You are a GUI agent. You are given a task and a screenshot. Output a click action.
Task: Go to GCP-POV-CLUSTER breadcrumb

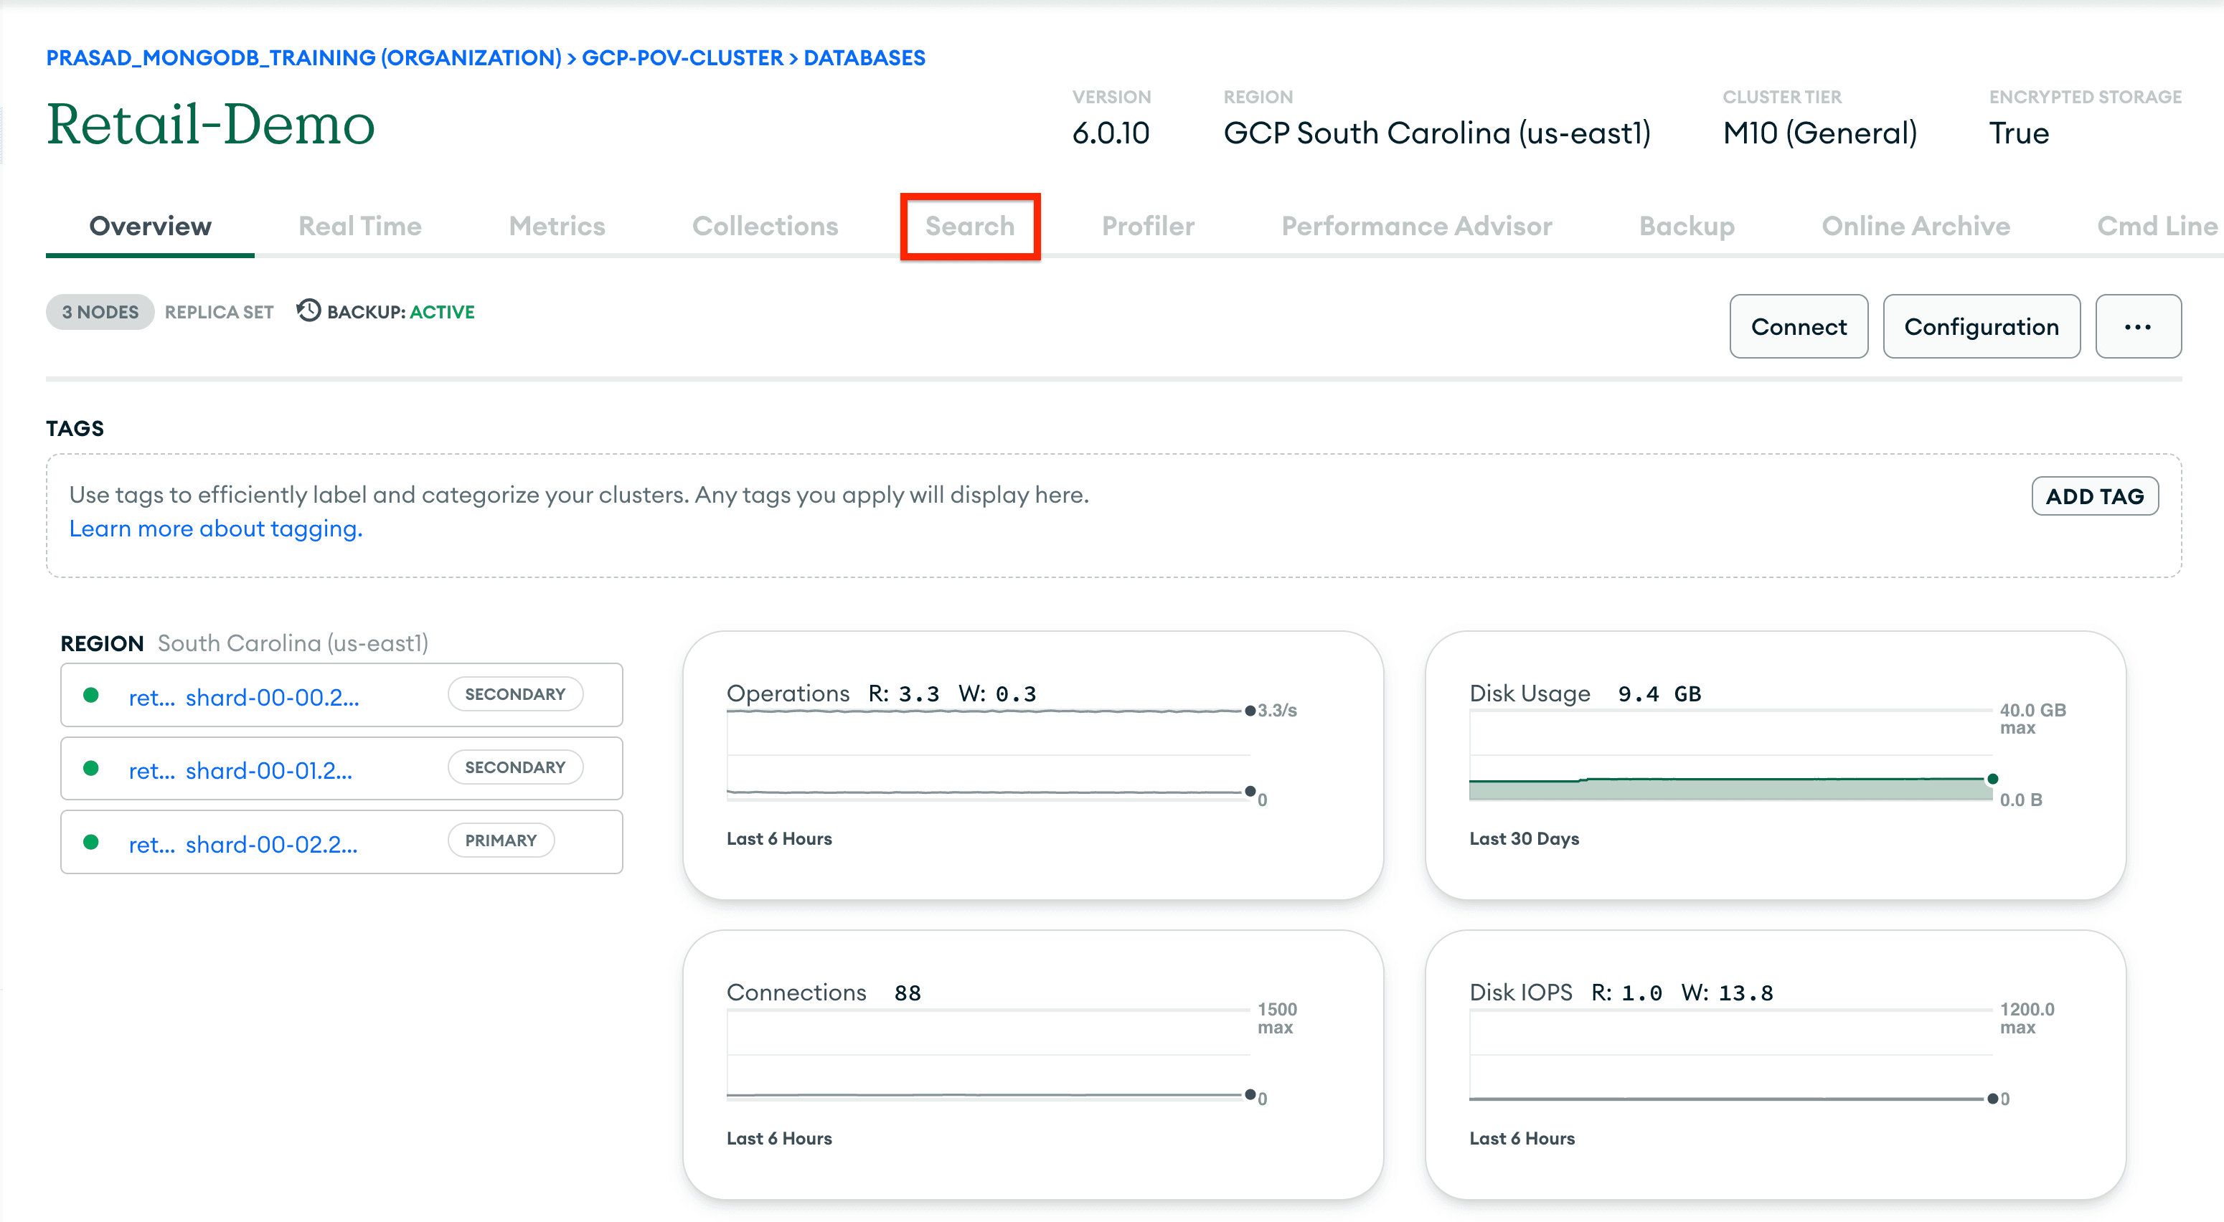pos(682,58)
